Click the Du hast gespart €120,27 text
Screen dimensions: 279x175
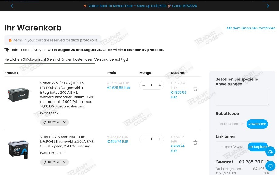pyautogui.click(x=229, y=171)
